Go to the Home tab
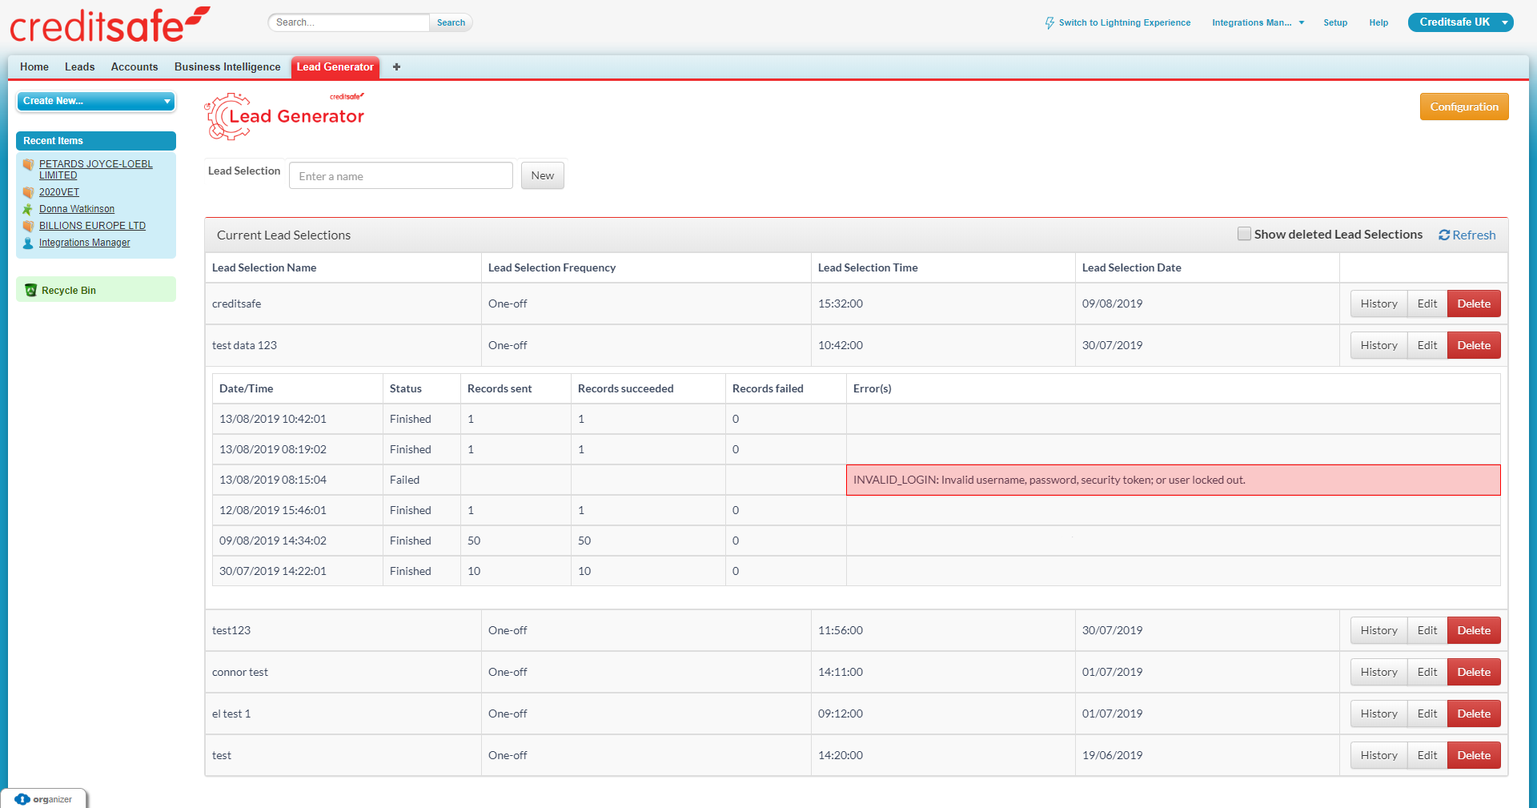This screenshot has width=1537, height=808. (x=34, y=67)
